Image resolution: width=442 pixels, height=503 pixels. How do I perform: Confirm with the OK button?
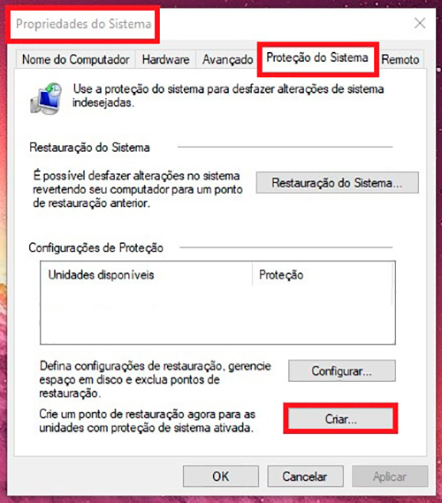[x=221, y=476]
